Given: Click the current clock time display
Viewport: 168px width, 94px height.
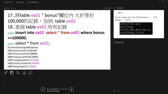Looking at the screenshot, I should pyautogui.click(x=106, y=8).
